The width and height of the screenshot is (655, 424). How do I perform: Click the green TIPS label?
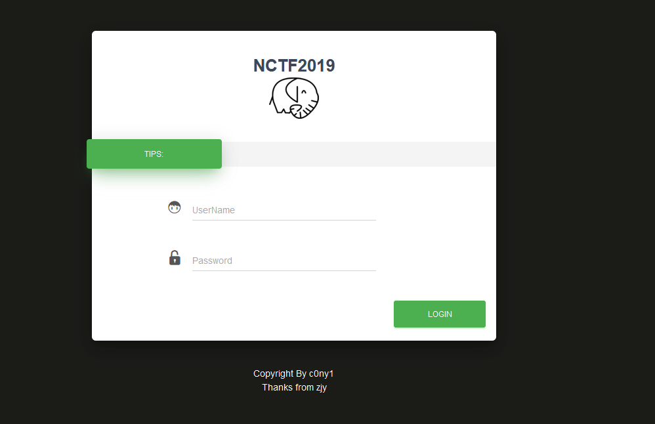tap(154, 154)
